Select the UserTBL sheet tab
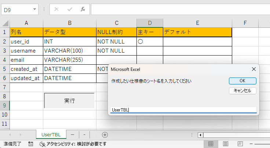The image size is (270, 148). point(51,135)
